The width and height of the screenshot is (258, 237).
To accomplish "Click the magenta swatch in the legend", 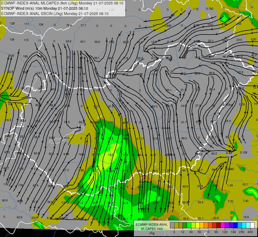I will pos(223,225).
